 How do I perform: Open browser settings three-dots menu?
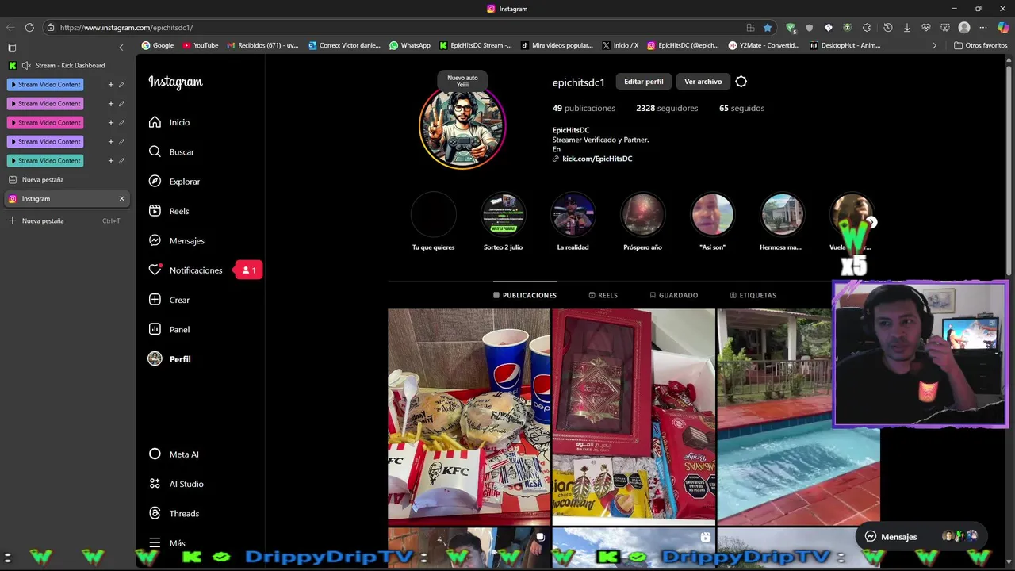[983, 27]
